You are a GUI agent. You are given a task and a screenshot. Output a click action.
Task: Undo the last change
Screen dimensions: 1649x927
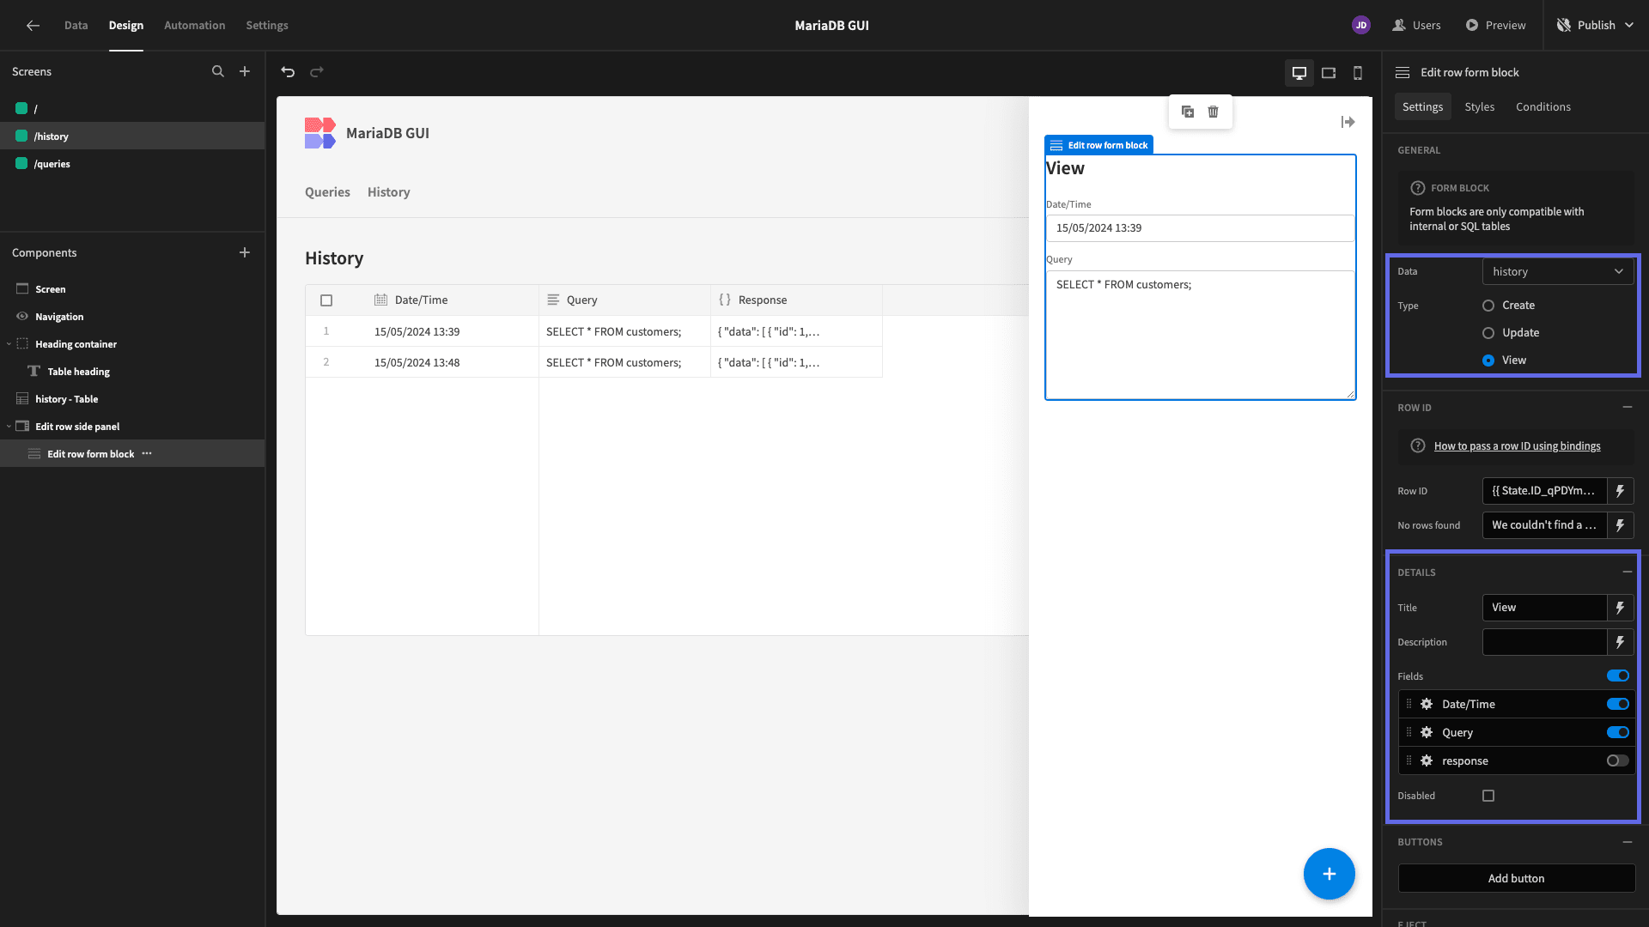coord(288,72)
